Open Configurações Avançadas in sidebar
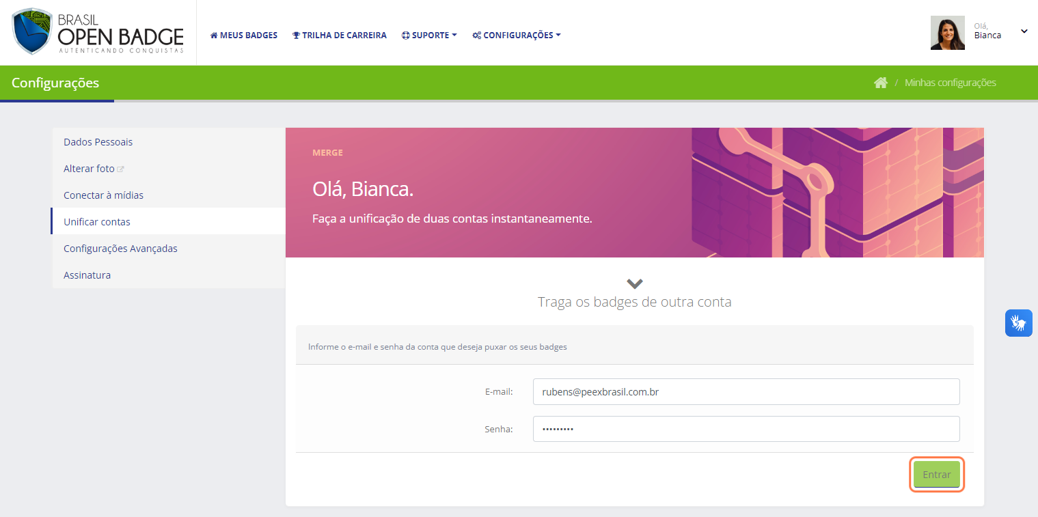 [168, 249]
